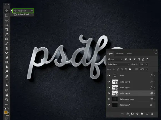The image size is (161, 120).
Task: Open the Color Burn blend mode dropdown
Action: tap(119, 64)
